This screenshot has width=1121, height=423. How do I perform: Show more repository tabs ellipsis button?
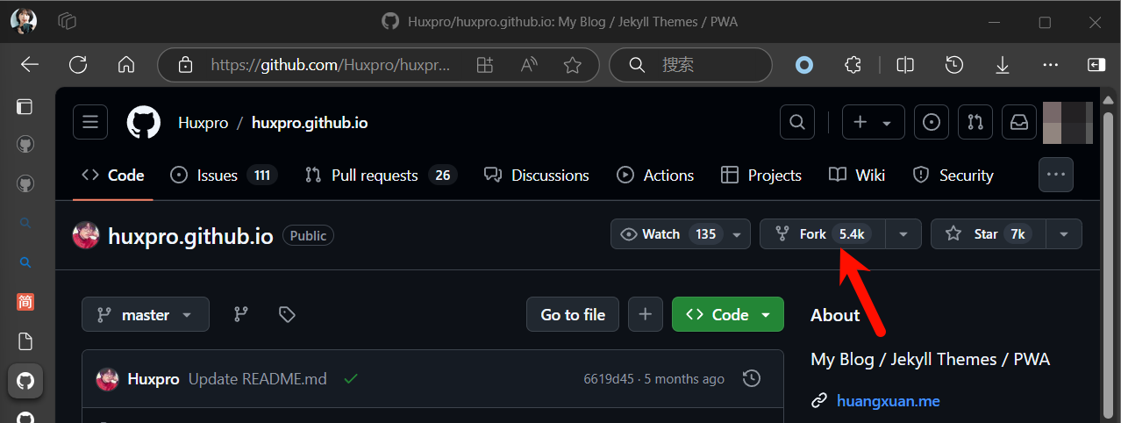(1056, 175)
